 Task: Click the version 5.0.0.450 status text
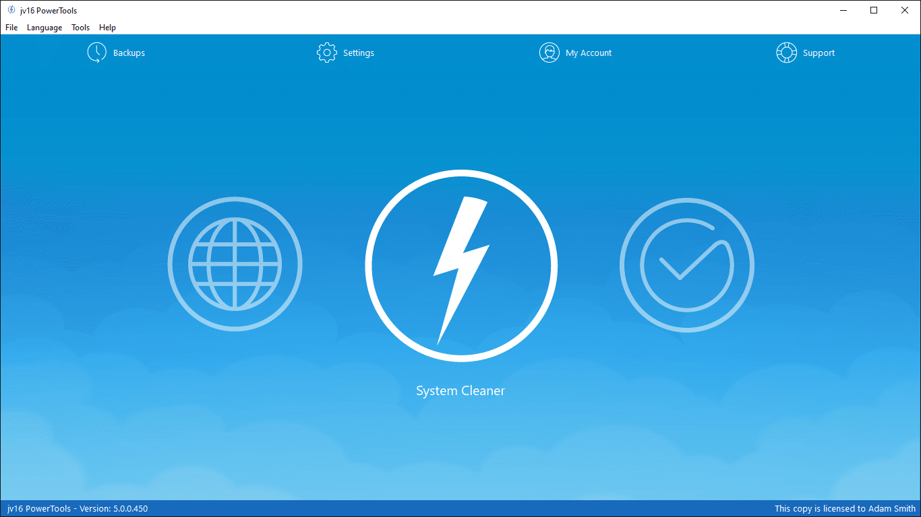tap(78, 509)
